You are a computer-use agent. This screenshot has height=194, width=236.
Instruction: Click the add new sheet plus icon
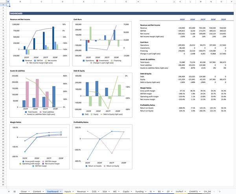pyautogui.click(x=9, y=191)
